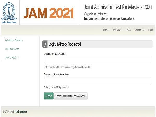Viewport: 156px width, 117px height.
Task: Click into the Password input field
Action: 97,81
